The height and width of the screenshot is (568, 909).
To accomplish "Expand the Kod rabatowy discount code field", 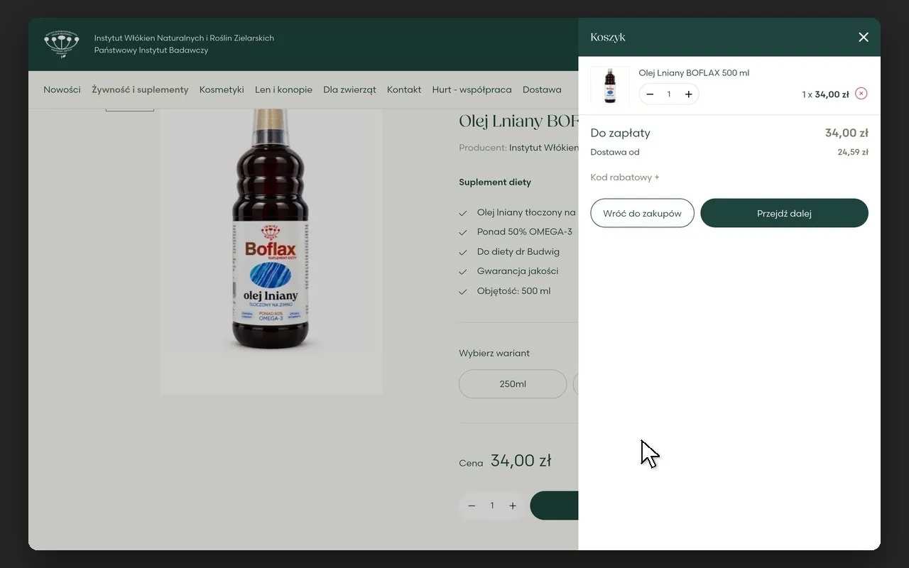I will pyautogui.click(x=625, y=177).
